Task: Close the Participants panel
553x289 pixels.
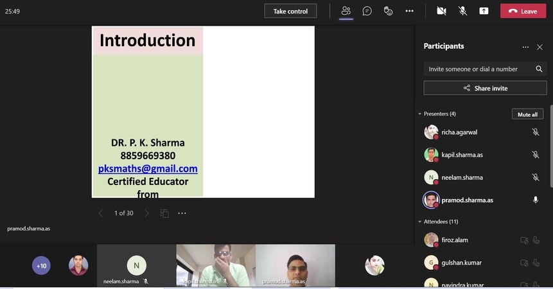Action: point(540,47)
